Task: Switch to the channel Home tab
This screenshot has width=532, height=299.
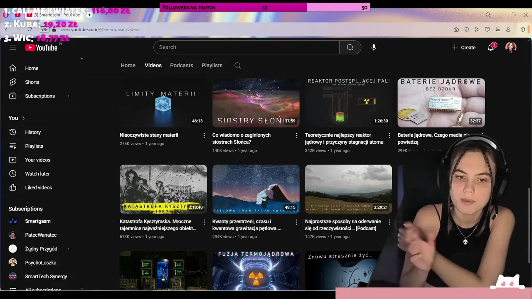Action: 128,66
